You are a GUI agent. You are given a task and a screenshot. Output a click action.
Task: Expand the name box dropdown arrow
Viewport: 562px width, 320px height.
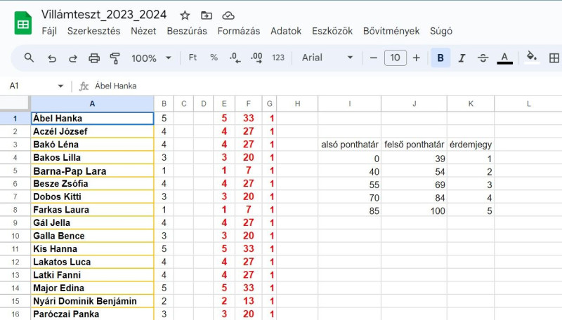click(x=60, y=86)
